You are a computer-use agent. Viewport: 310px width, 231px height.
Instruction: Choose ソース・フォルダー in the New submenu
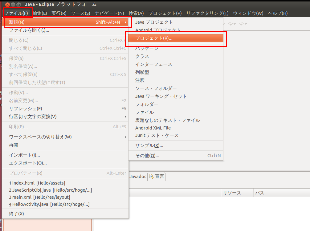tap(176, 88)
